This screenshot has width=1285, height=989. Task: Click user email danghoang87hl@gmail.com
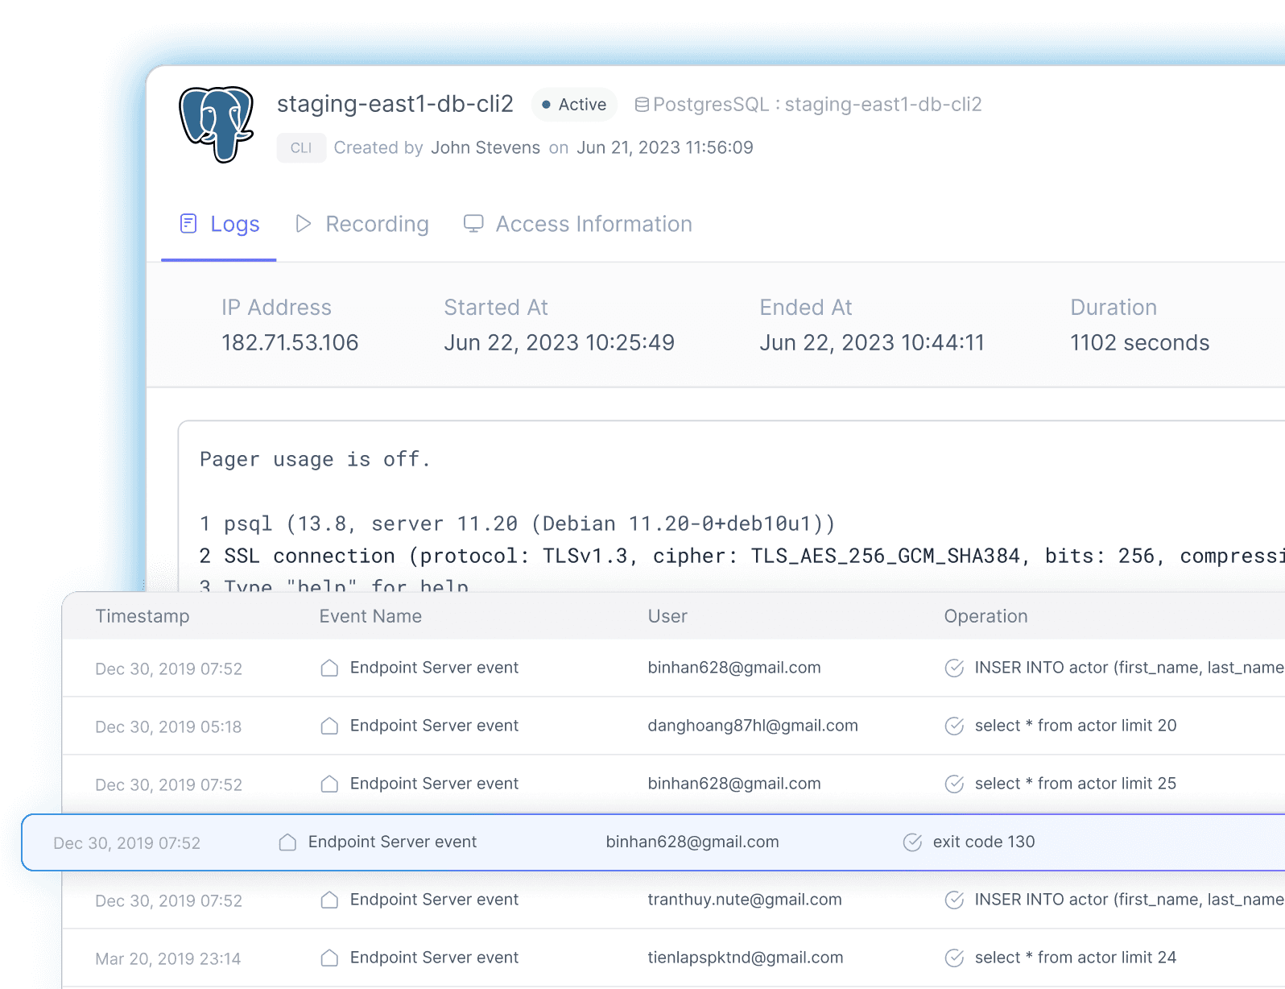[x=753, y=726]
